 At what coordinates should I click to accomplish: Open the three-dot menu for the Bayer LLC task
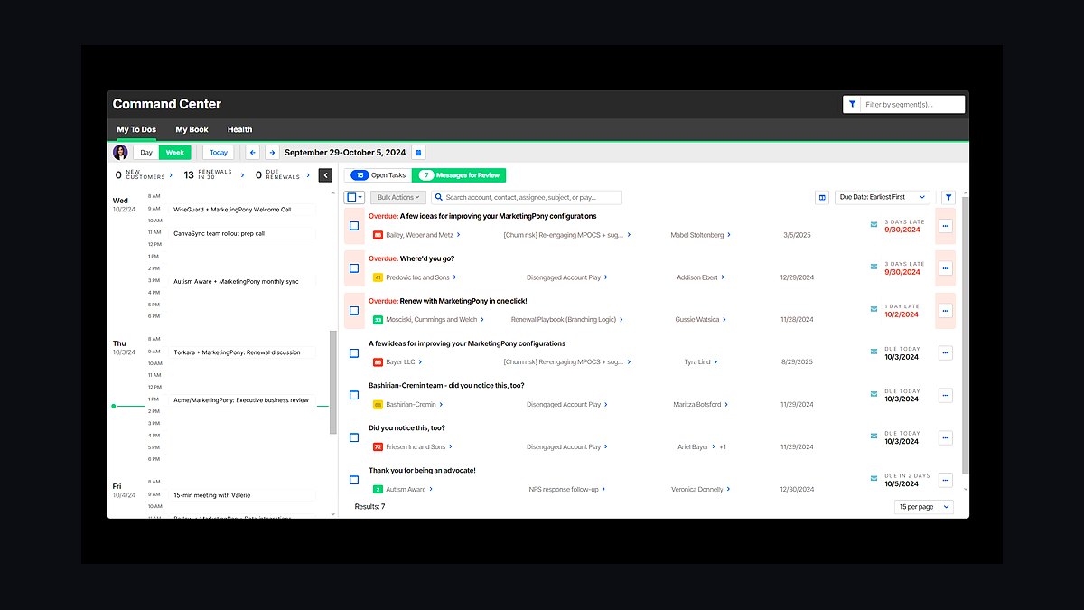[945, 353]
